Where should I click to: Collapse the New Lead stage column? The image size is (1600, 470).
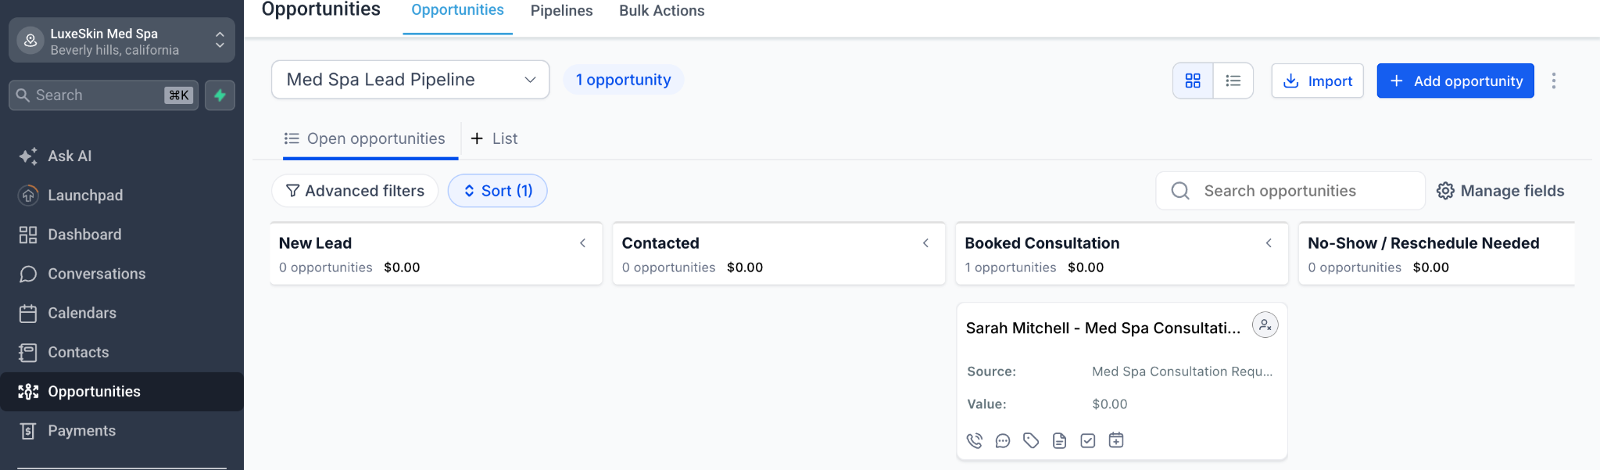[x=583, y=243]
